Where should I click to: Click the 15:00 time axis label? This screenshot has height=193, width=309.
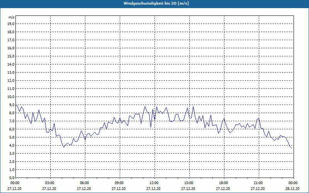[x=189, y=183]
